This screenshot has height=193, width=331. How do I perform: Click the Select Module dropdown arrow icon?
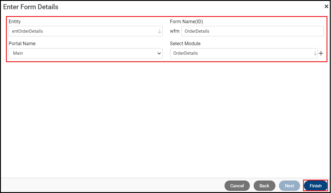(x=315, y=53)
